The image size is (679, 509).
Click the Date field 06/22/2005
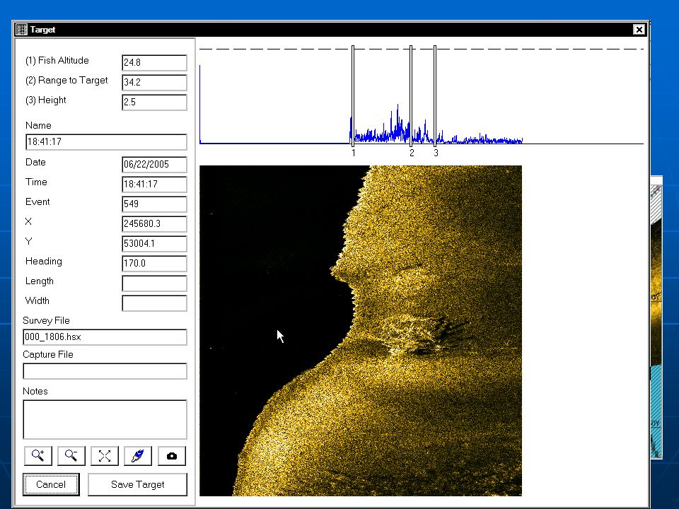(x=155, y=165)
